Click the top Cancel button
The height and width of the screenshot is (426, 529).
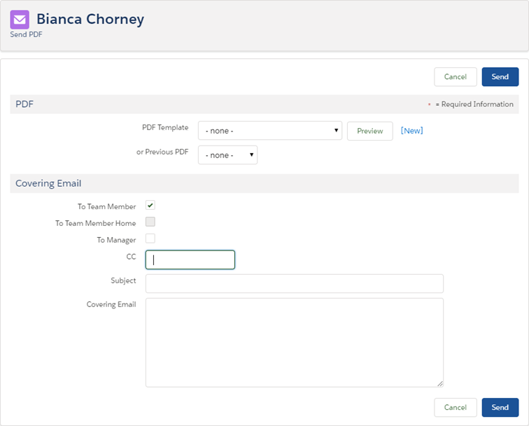pyautogui.click(x=455, y=77)
